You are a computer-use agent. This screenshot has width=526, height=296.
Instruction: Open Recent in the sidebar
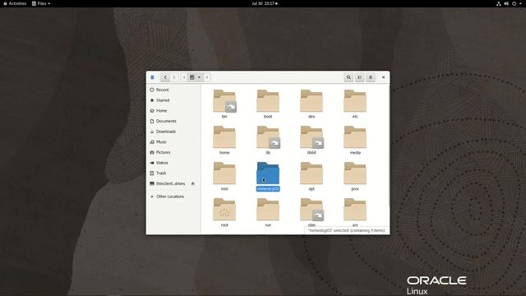coord(173,90)
